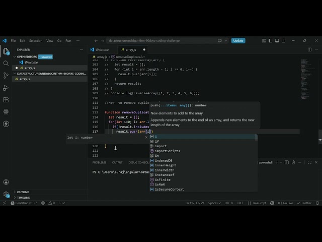Open the View menu
The height and width of the screenshot is (242, 322).
(x=50, y=40)
